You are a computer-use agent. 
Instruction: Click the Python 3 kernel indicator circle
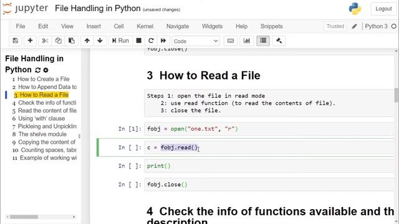(x=393, y=26)
